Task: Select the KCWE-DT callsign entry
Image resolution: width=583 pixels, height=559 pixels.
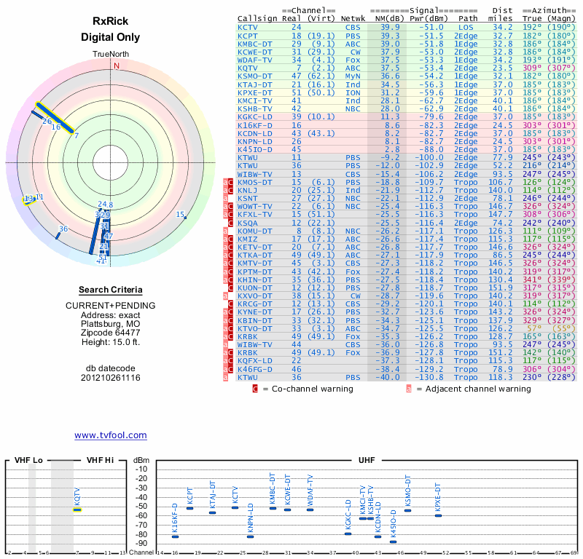Action: click(255, 52)
